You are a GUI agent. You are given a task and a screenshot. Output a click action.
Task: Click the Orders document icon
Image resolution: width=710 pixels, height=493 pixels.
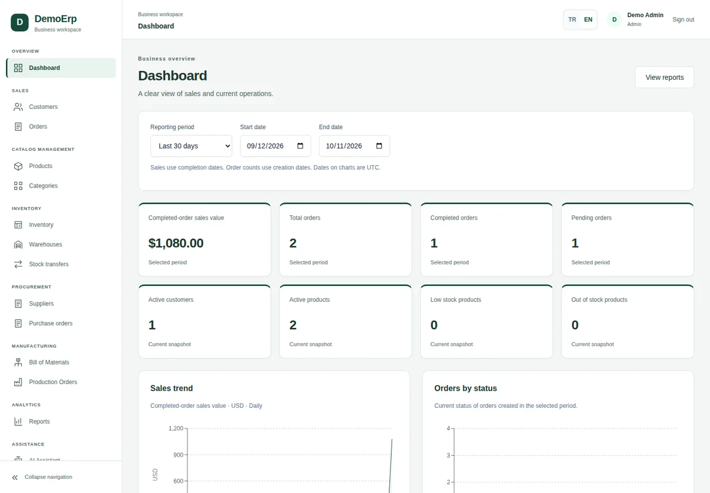[x=18, y=127]
